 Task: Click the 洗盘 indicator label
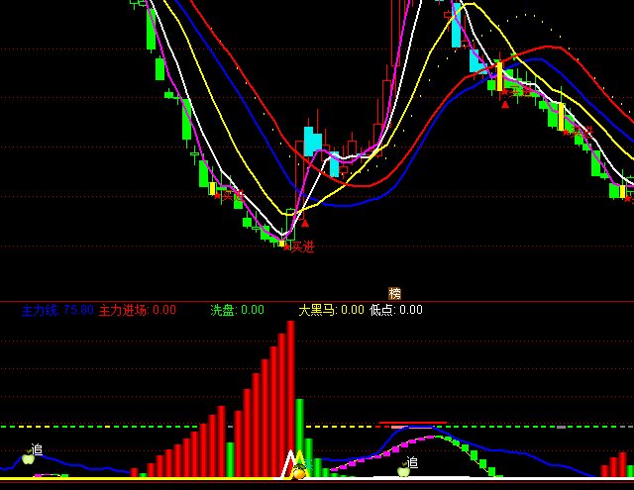tap(223, 310)
